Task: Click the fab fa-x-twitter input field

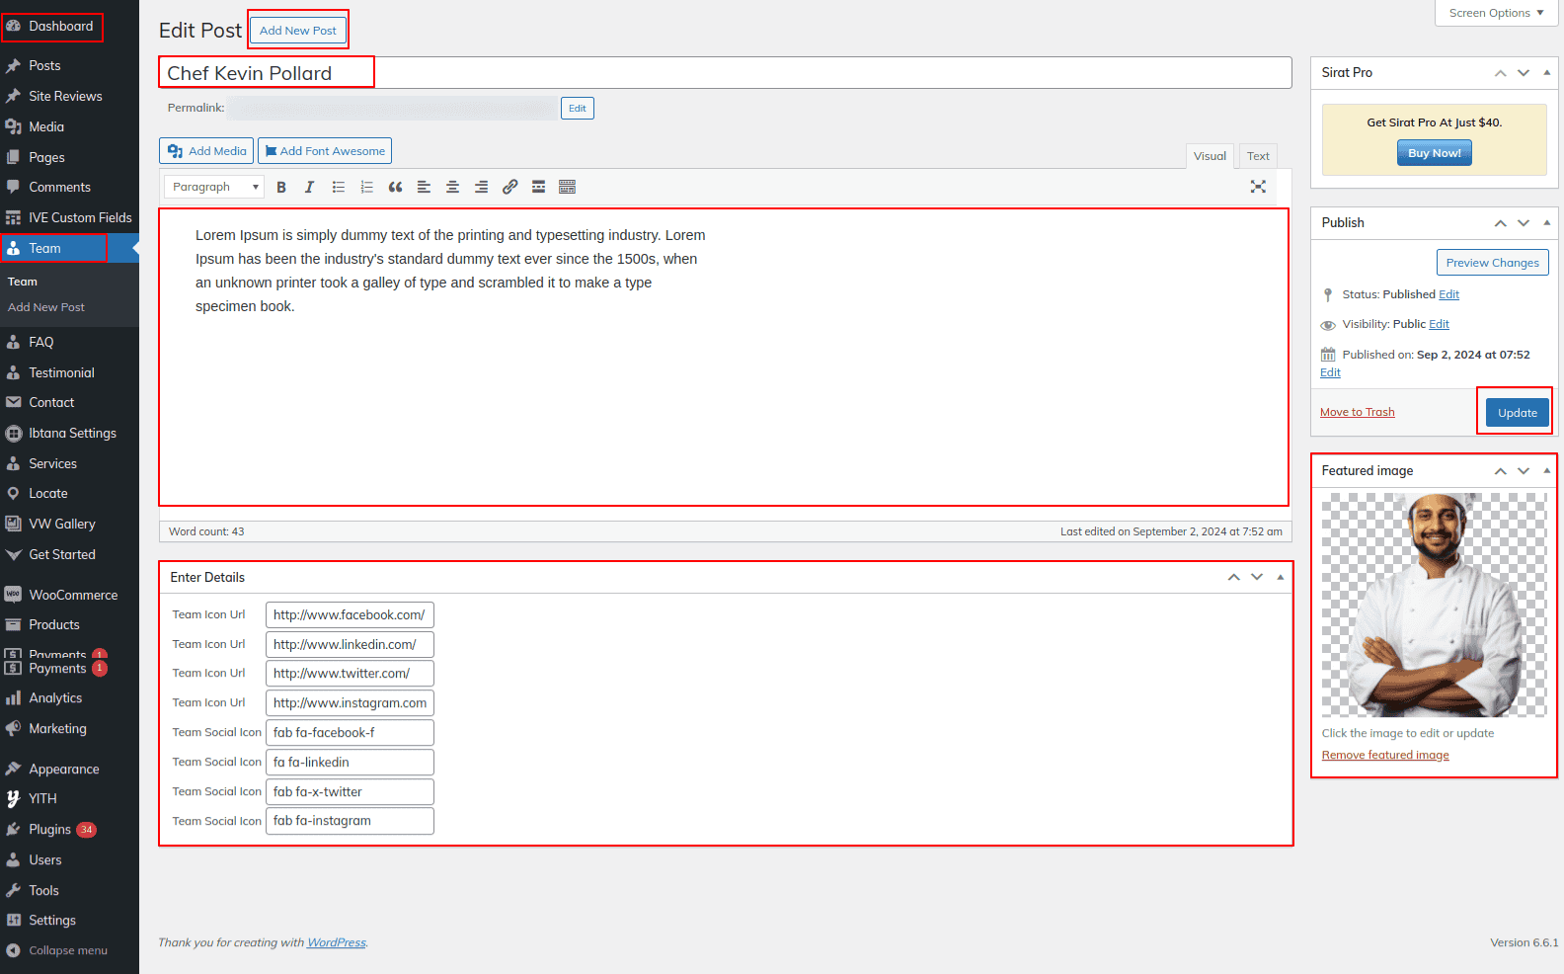Action: tap(350, 791)
